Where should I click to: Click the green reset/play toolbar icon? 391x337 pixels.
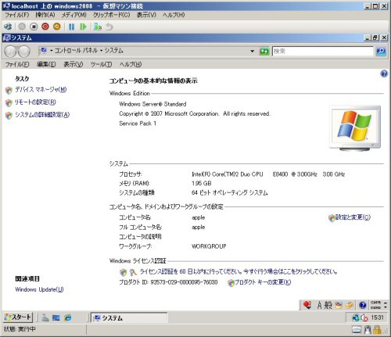84,27
